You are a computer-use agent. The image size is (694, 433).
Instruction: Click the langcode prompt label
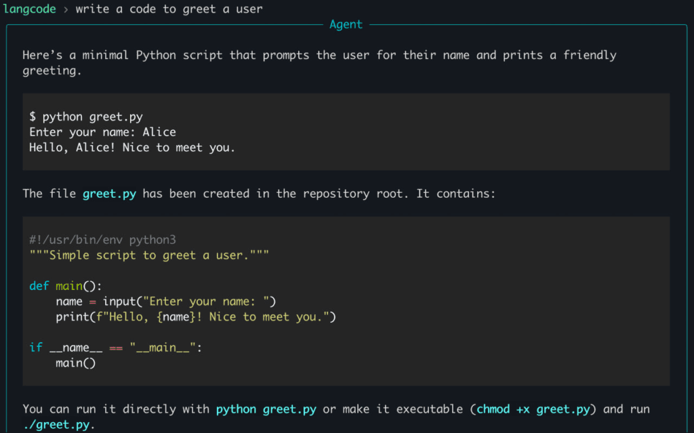pos(29,9)
